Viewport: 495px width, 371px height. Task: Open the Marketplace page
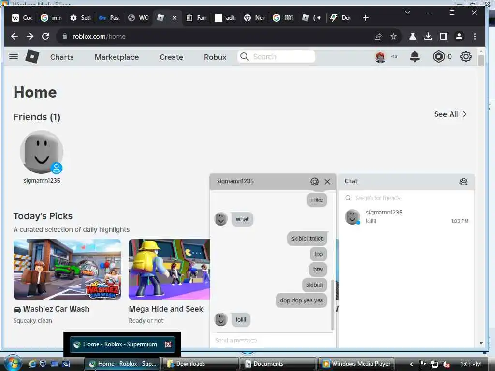tap(116, 57)
